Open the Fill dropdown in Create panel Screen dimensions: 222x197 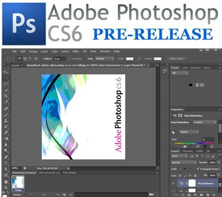(180, 73)
